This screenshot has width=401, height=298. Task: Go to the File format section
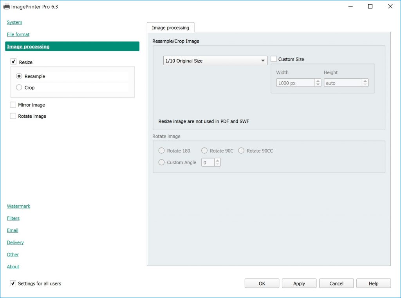(x=18, y=34)
